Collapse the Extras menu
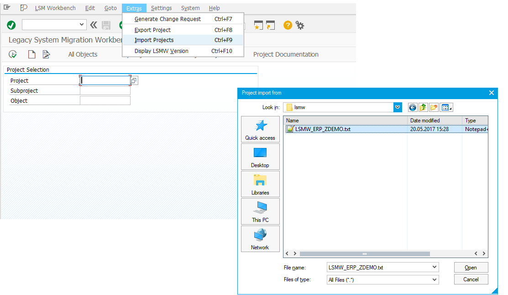The width and height of the screenshot is (508, 295). click(x=134, y=8)
